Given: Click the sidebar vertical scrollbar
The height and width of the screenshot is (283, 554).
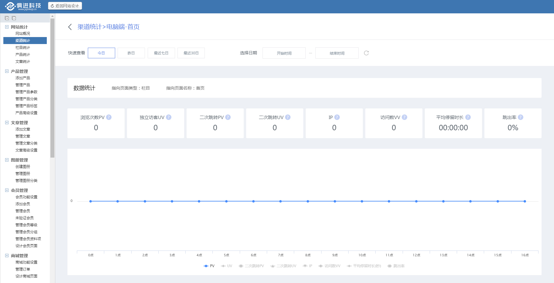Looking at the screenshot, I should [52, 88].
